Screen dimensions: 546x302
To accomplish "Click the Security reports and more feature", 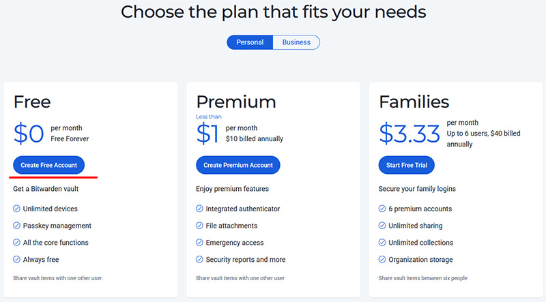I will (x=246, y=260).
